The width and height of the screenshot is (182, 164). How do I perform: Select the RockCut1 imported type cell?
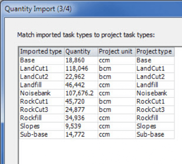pos(42,102)
